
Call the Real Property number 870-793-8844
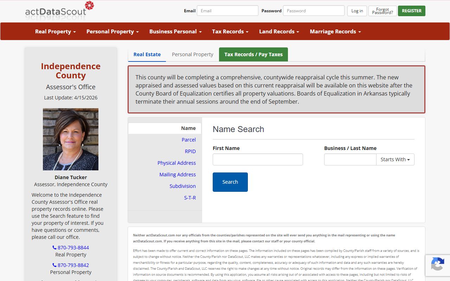(x=71, y=248)
